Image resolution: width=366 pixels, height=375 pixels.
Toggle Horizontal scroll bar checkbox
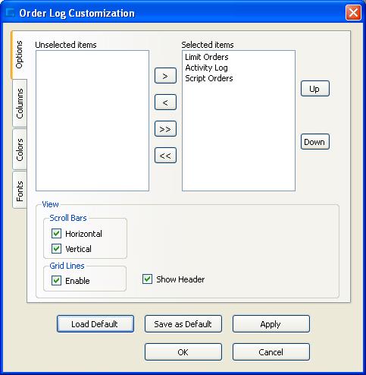[x=56, y=233]
